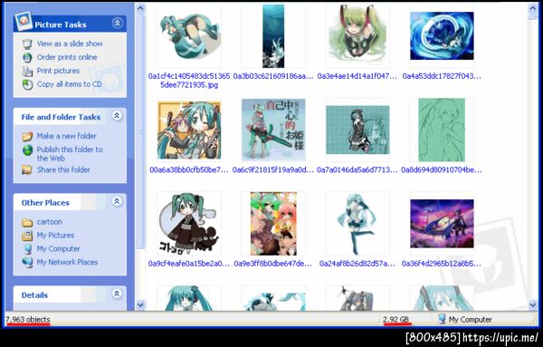Viewport: 543px width, 347px height.
Task: Open My Network Places link
Action: coord(67,263)
